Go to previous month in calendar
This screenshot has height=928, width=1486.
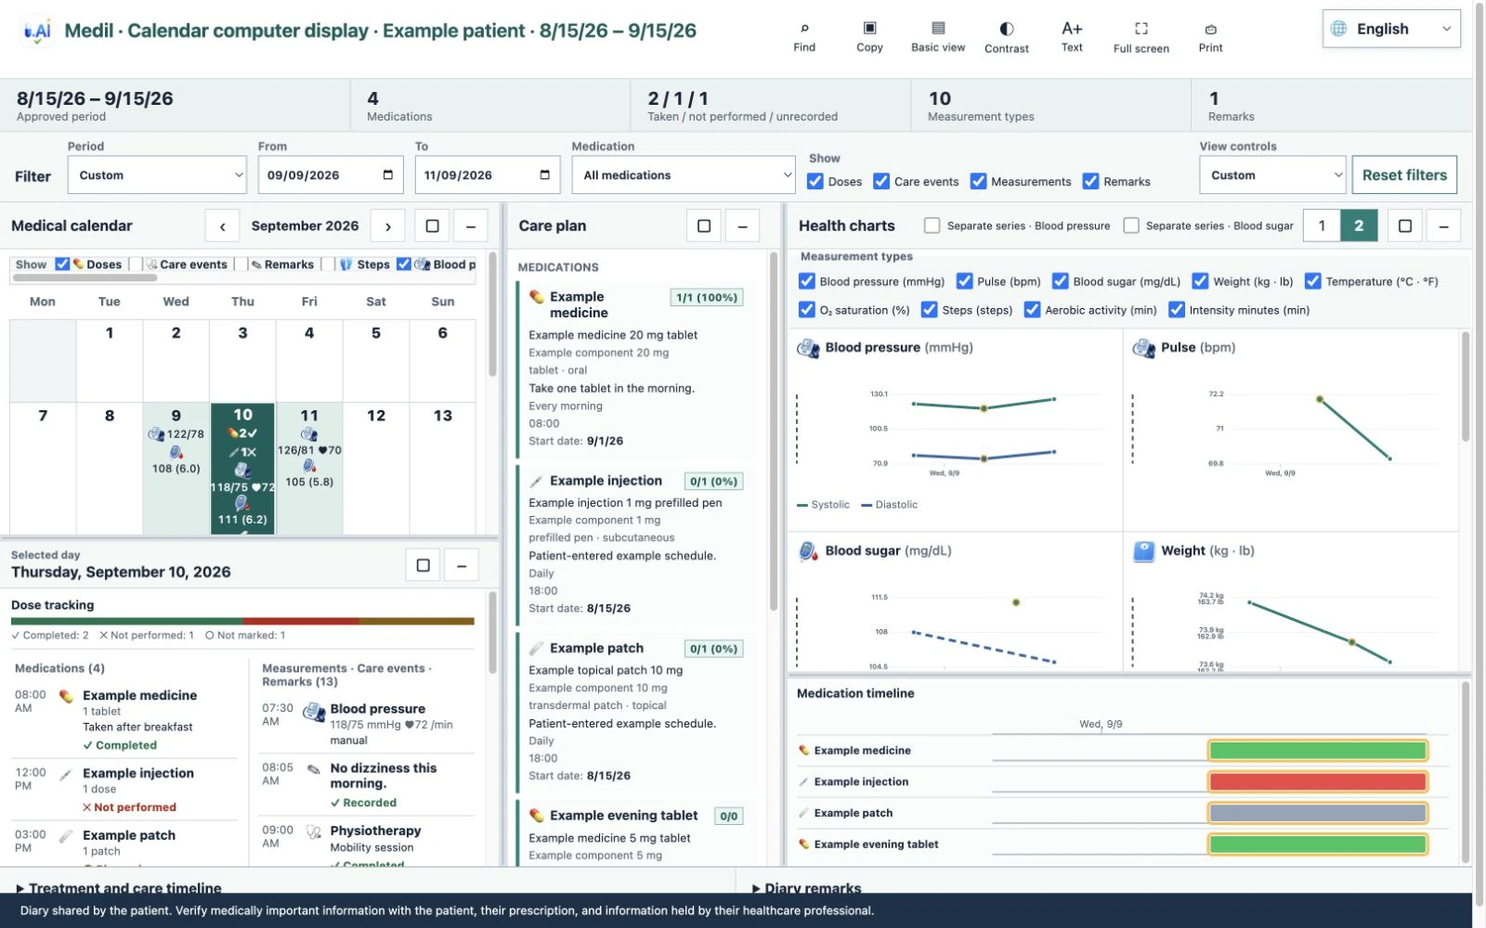(222, 226)
